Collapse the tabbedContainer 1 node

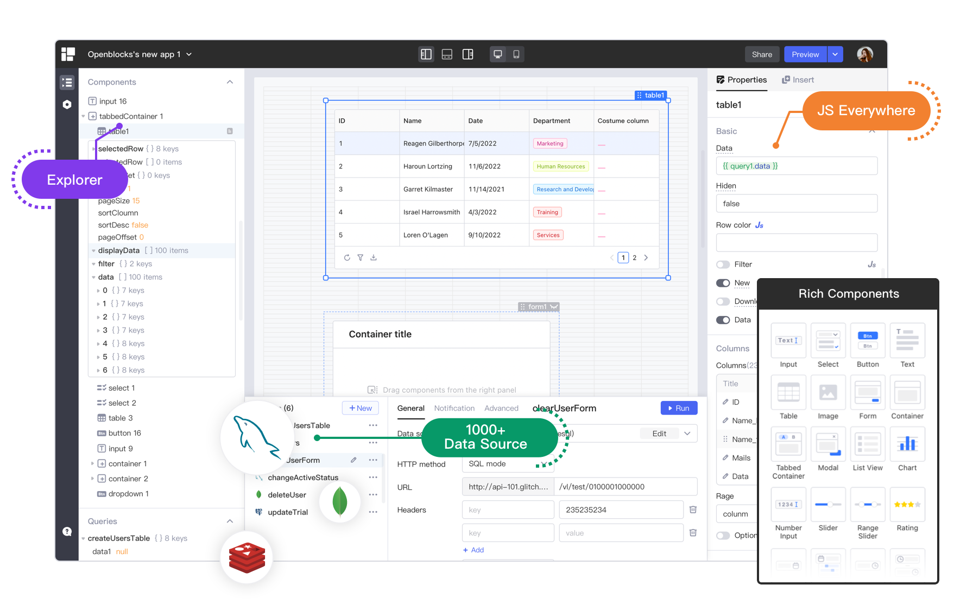coord(83,116)
